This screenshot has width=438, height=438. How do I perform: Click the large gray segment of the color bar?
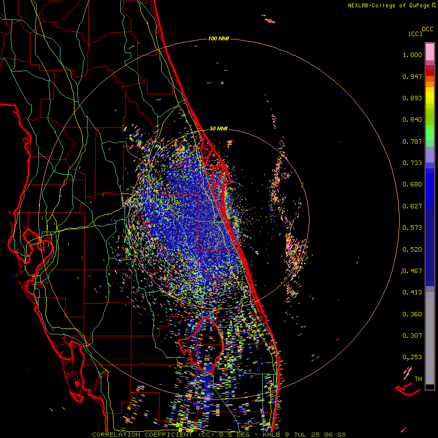430,338
